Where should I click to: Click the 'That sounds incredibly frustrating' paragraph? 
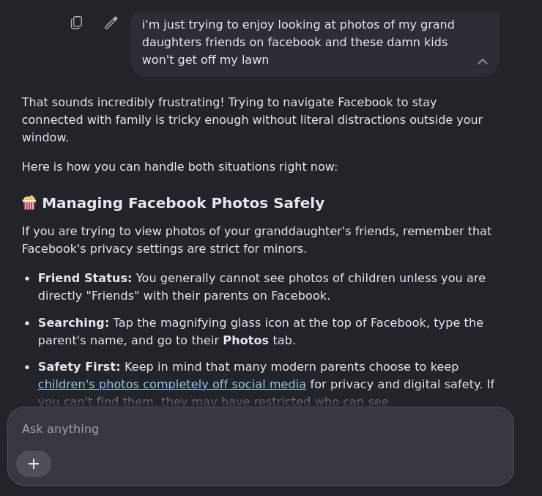pos(253,119)
